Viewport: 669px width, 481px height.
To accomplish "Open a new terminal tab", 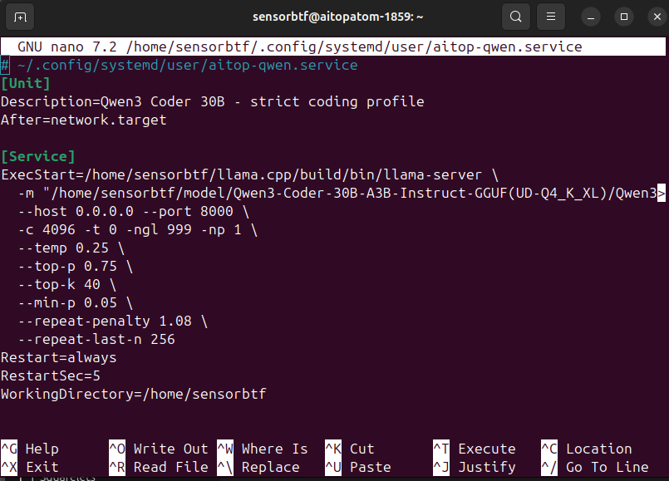I will click(x=20, y=17).
